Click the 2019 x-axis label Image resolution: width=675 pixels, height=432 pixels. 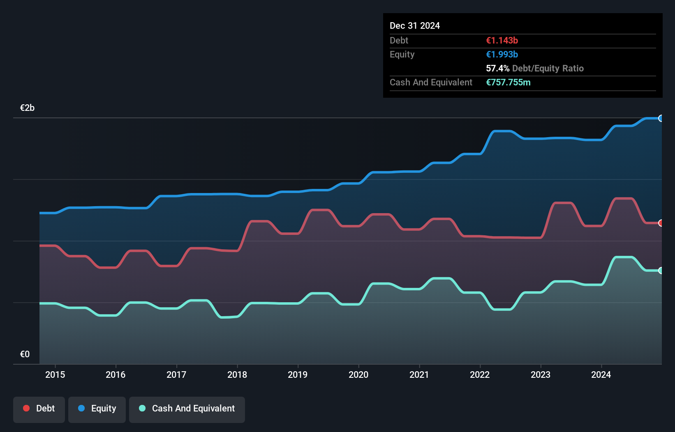(x=298, y=375)
